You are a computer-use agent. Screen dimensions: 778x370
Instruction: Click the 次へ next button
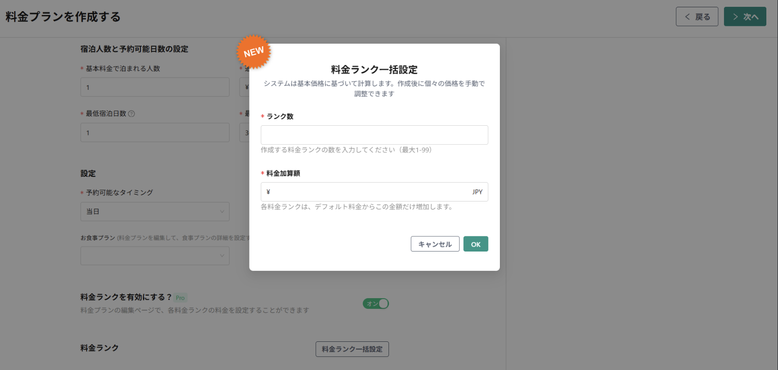pyautogui.click(x=745, y=17)
